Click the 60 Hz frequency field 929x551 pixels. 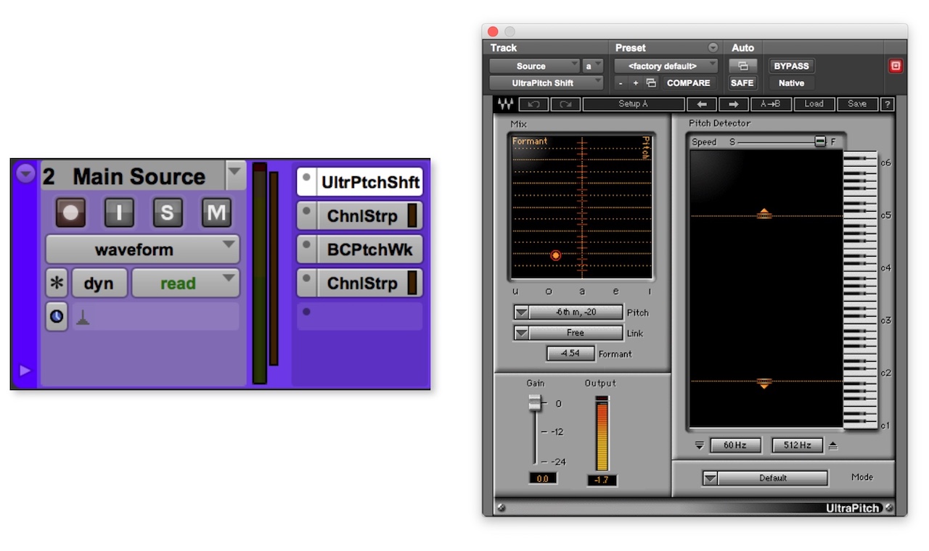pyautogui.click(x=735, y=445)
